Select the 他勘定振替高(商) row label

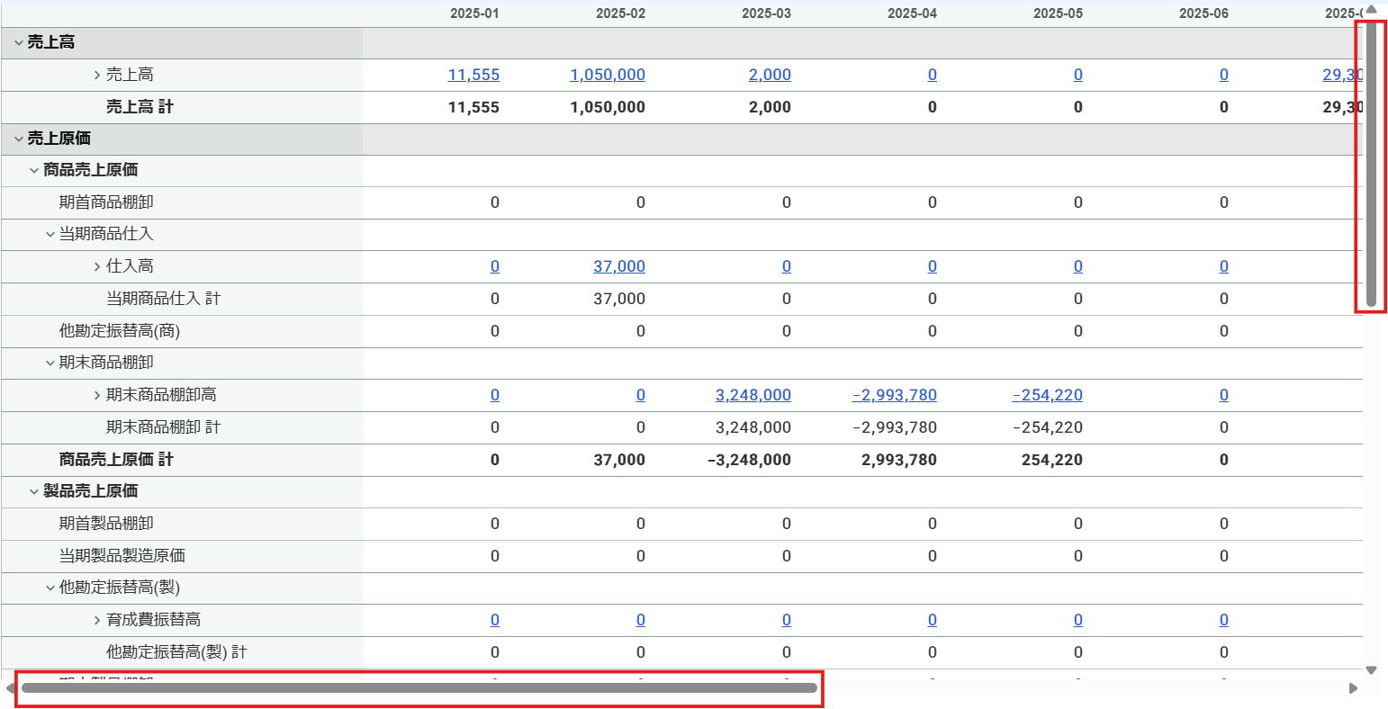(x=120, y=331)
